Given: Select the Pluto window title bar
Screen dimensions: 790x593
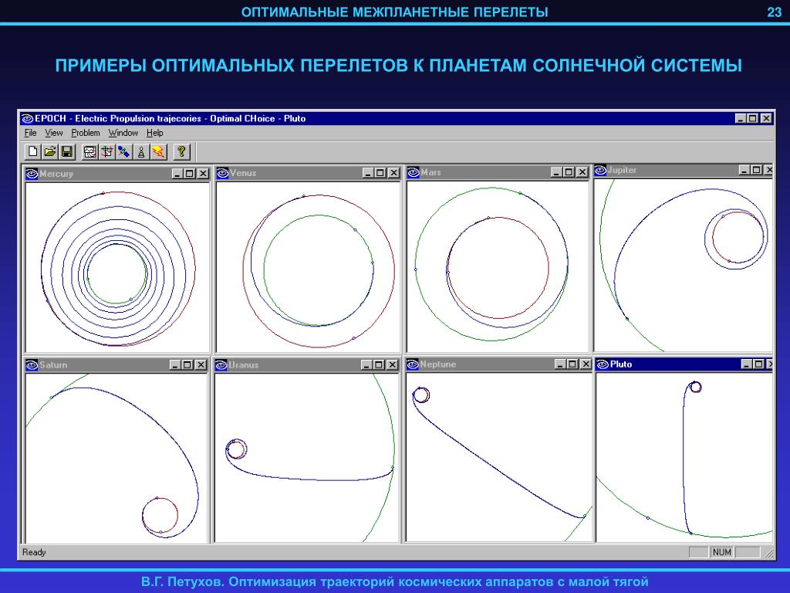Looking at the screenshot, I should point(684,364).
